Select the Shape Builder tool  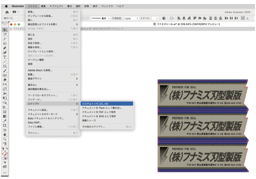point(5,103)
